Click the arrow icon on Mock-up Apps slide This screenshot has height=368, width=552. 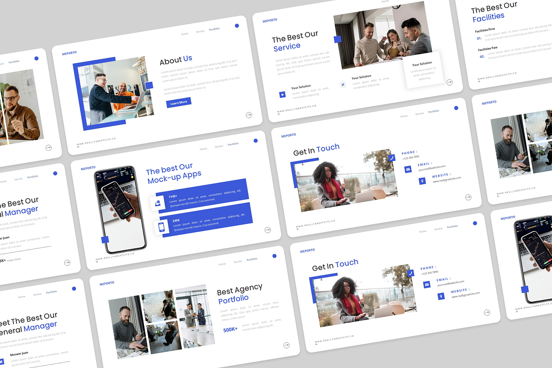268,230
